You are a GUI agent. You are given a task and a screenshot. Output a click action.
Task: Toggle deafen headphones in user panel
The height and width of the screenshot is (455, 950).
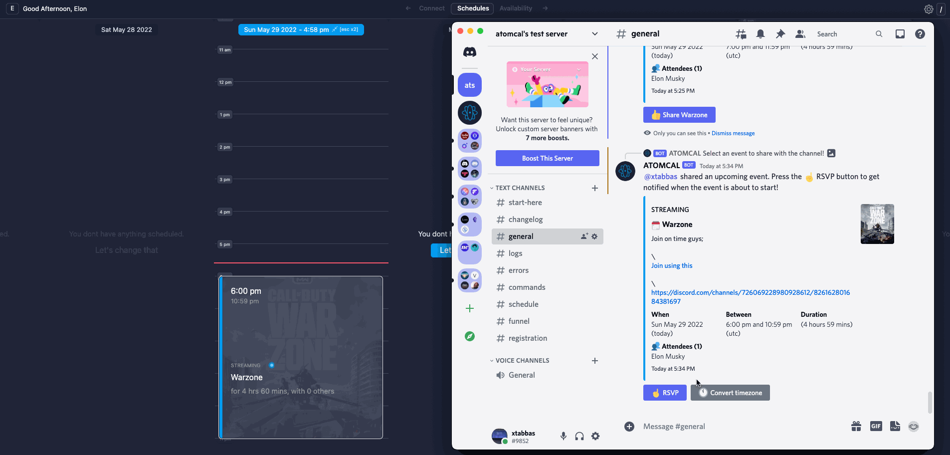pos(579,436)
